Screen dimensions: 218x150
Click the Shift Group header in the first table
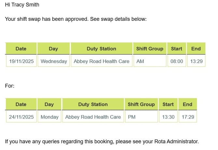click(150, 48)
